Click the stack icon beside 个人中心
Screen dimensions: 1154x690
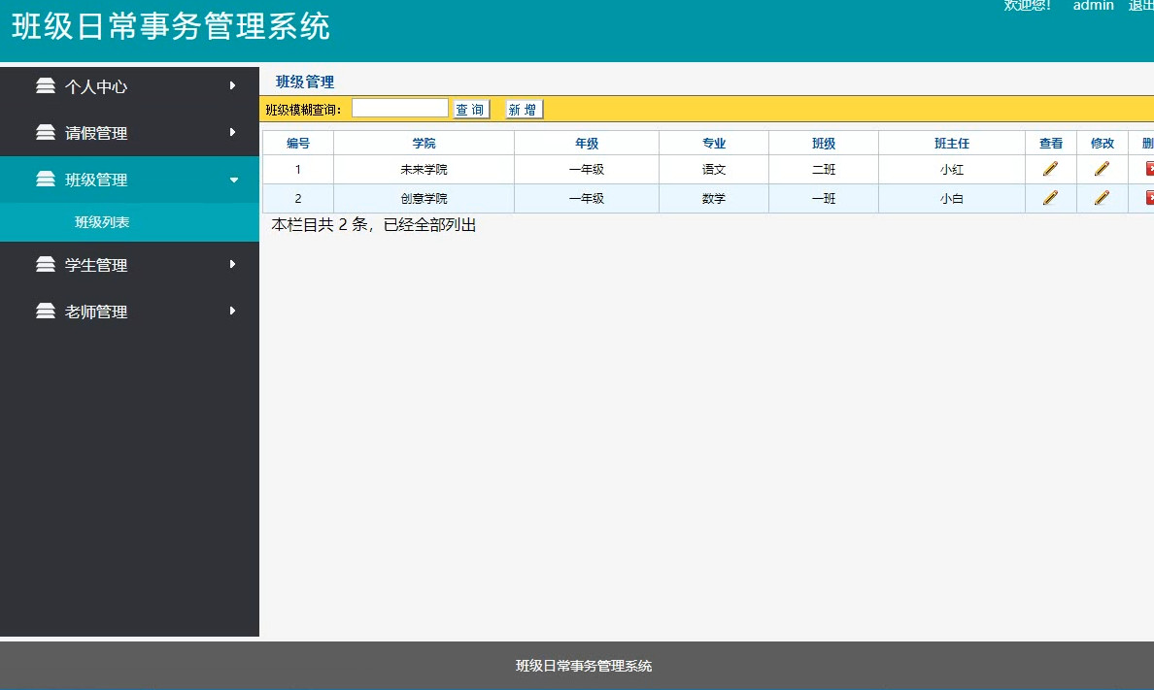point(46,86)
